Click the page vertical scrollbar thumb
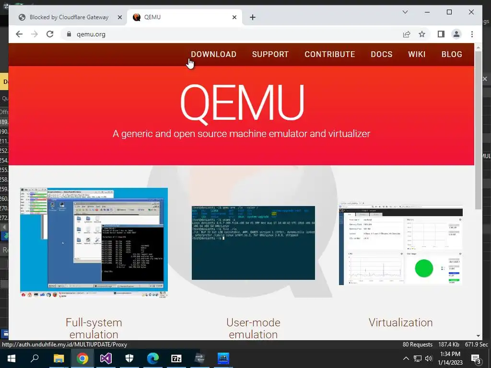 coord(478,130)
